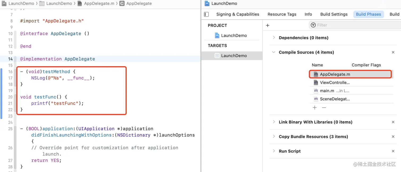Click the Compile Sources (4 items) title
The height and width of the screenshot is (172, 401).
click(x=306, y=52)
